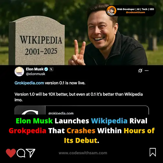Viewport: 163px width, 163px height.
Task: Open comments via speech bubble icon
Action: [x=21, y=153]
